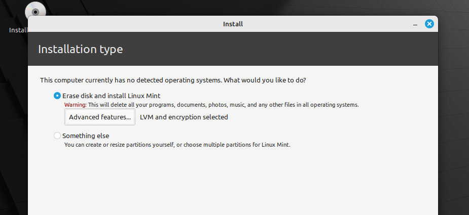Click the "Something else" option label text
Viewport: 469px width, 215px height.
point(86,136)
